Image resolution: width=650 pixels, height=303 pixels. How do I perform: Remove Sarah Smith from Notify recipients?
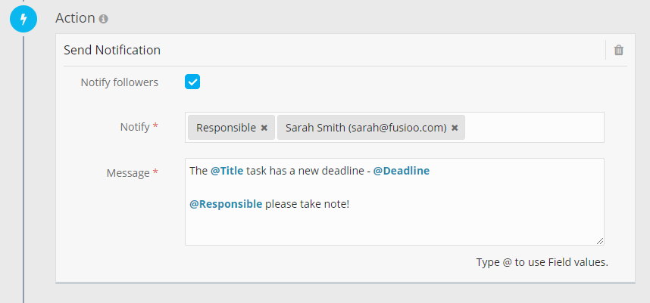point(455,128)
